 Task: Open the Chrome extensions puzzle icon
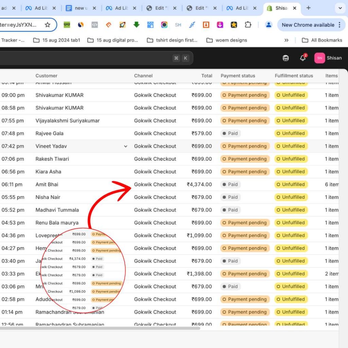coord(248,25)
